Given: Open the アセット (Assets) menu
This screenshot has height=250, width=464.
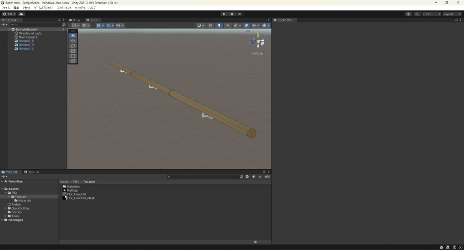Looking at the screenshot, I should (27, 8).
